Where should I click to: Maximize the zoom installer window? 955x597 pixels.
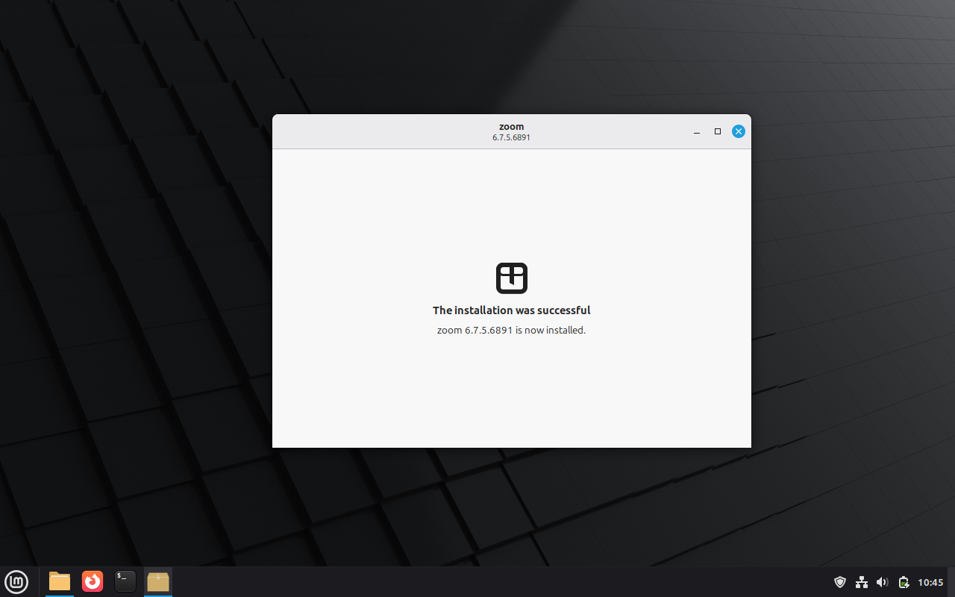click(718, 131)
